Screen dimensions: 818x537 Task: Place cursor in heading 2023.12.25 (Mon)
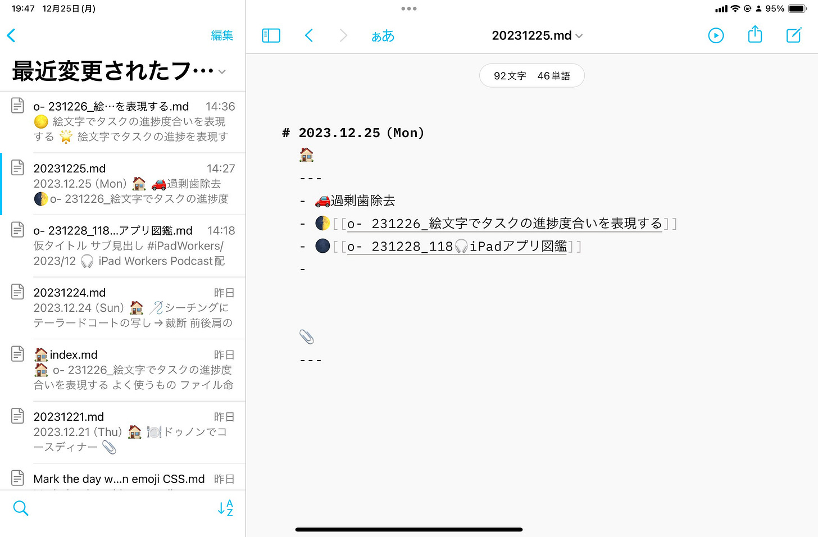361,133
